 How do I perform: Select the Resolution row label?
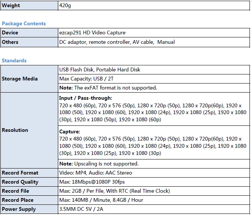tap(15, 130)
